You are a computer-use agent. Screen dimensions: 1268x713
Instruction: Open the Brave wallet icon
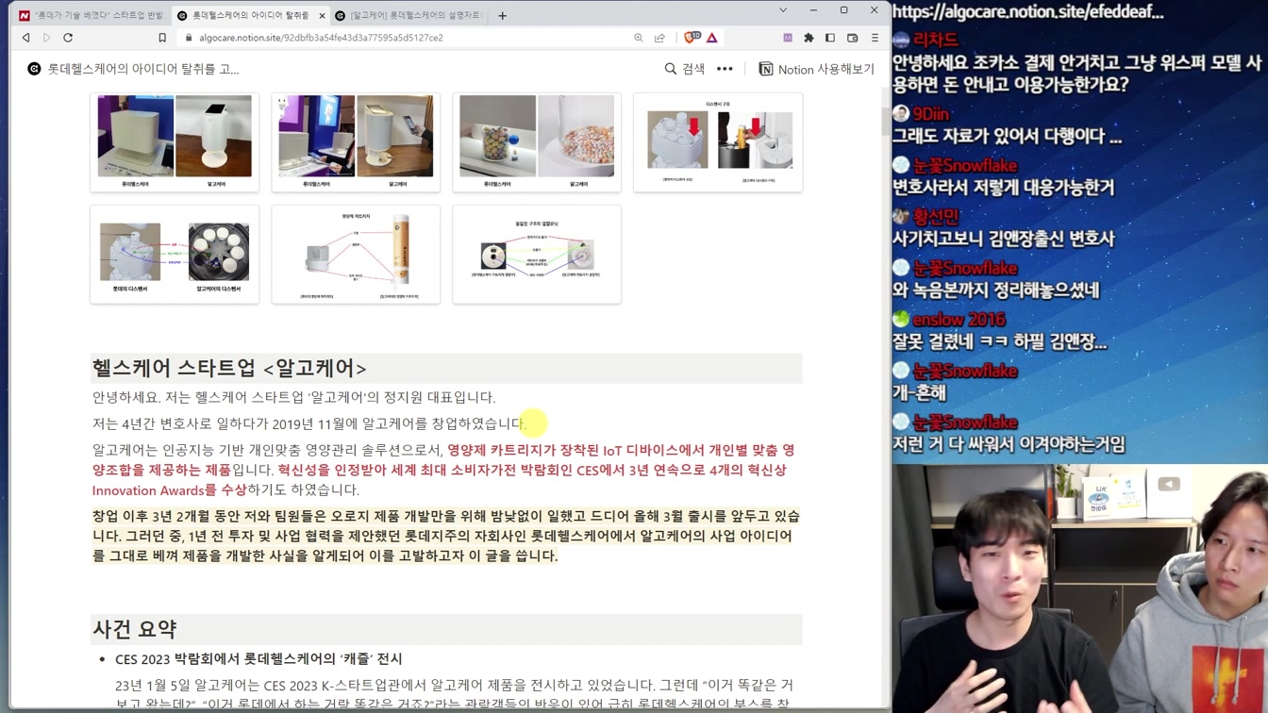pos(852,38)
